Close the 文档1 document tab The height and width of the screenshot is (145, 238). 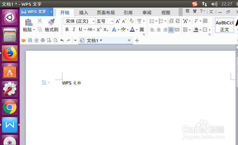[x=129, y=40]
